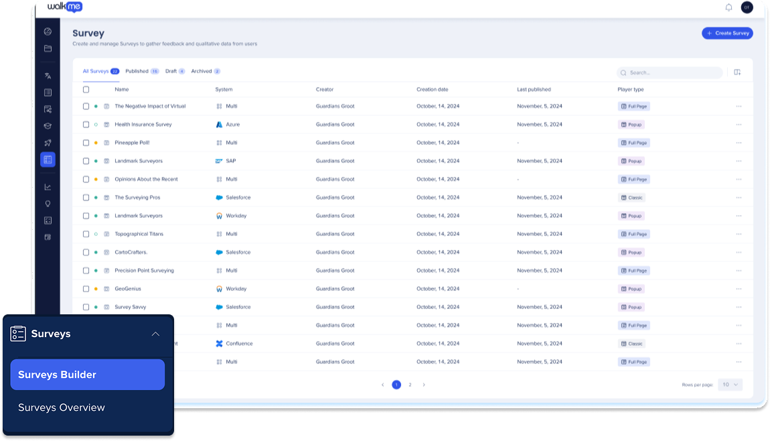Check the box for The Negative Impact of Virtual
This screenshot has height=441, width=770.
[86, 106]
